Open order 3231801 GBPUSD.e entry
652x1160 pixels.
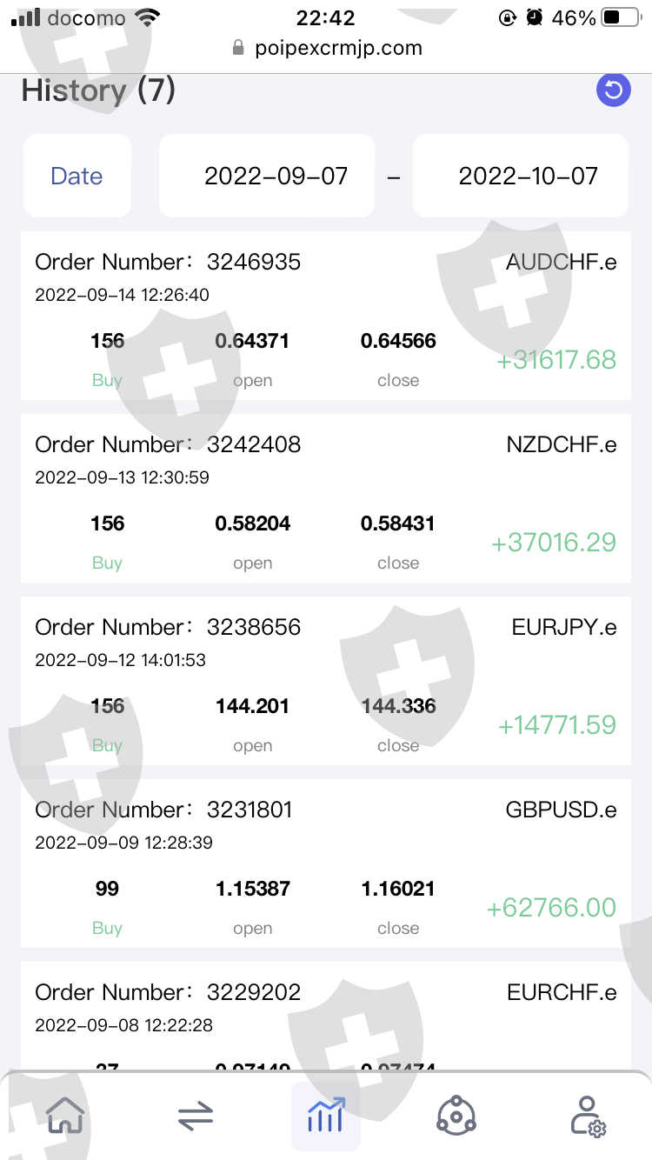[x=326, y=863]
